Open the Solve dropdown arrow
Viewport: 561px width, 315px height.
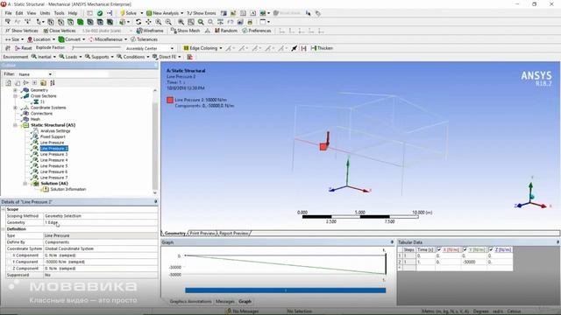tap(142, 13)
